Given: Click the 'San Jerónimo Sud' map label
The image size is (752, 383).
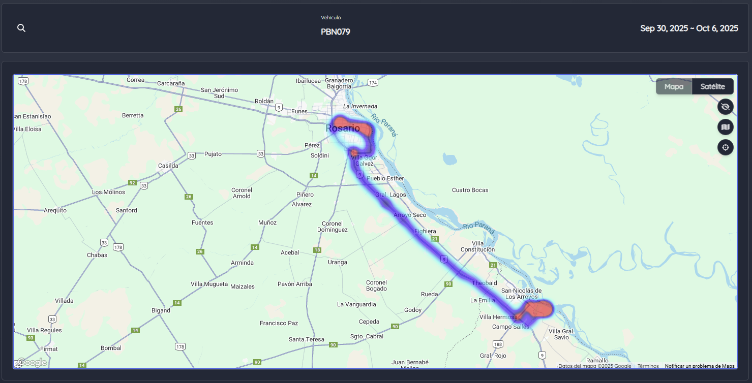Looking at the screenshot, I should click(x=220, y=93).
